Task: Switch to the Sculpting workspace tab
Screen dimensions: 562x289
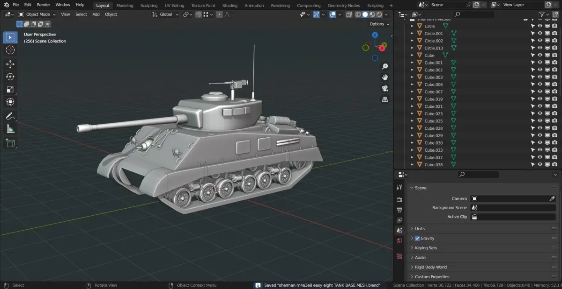Action: tap(149, 6)
